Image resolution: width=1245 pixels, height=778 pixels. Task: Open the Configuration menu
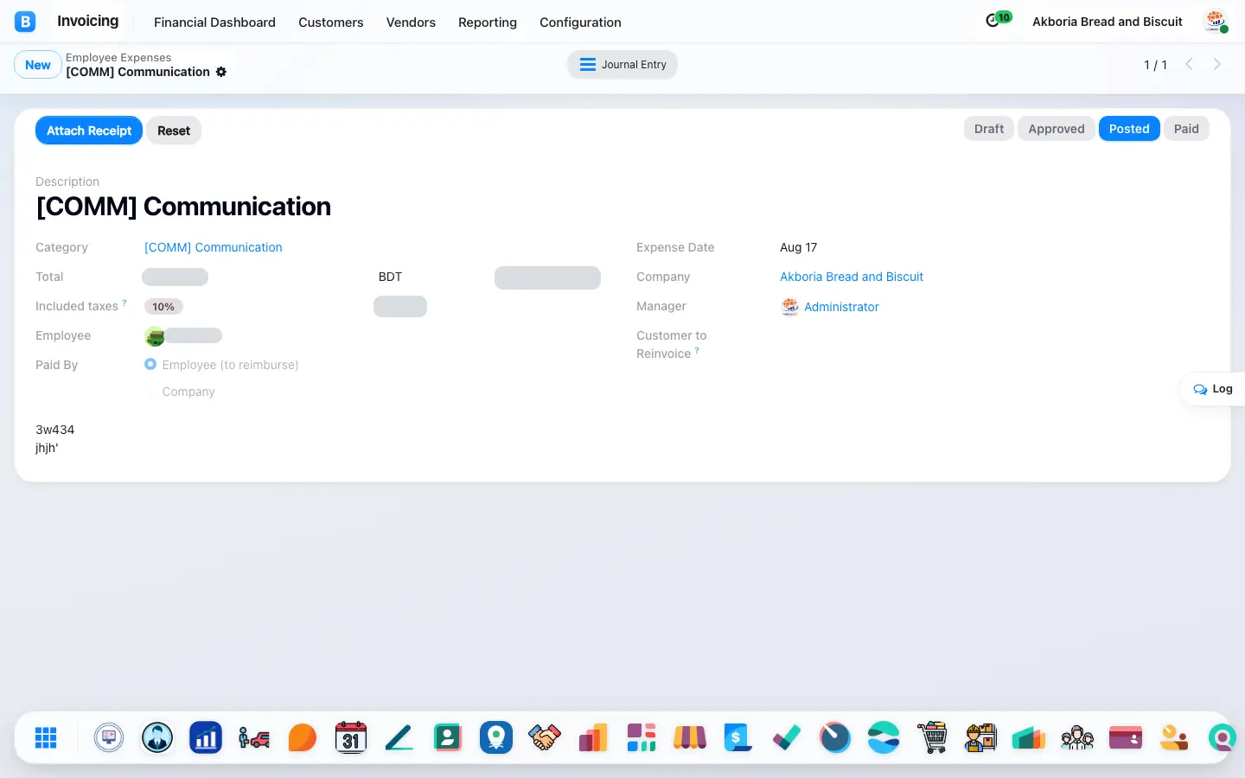pos(580,22)
